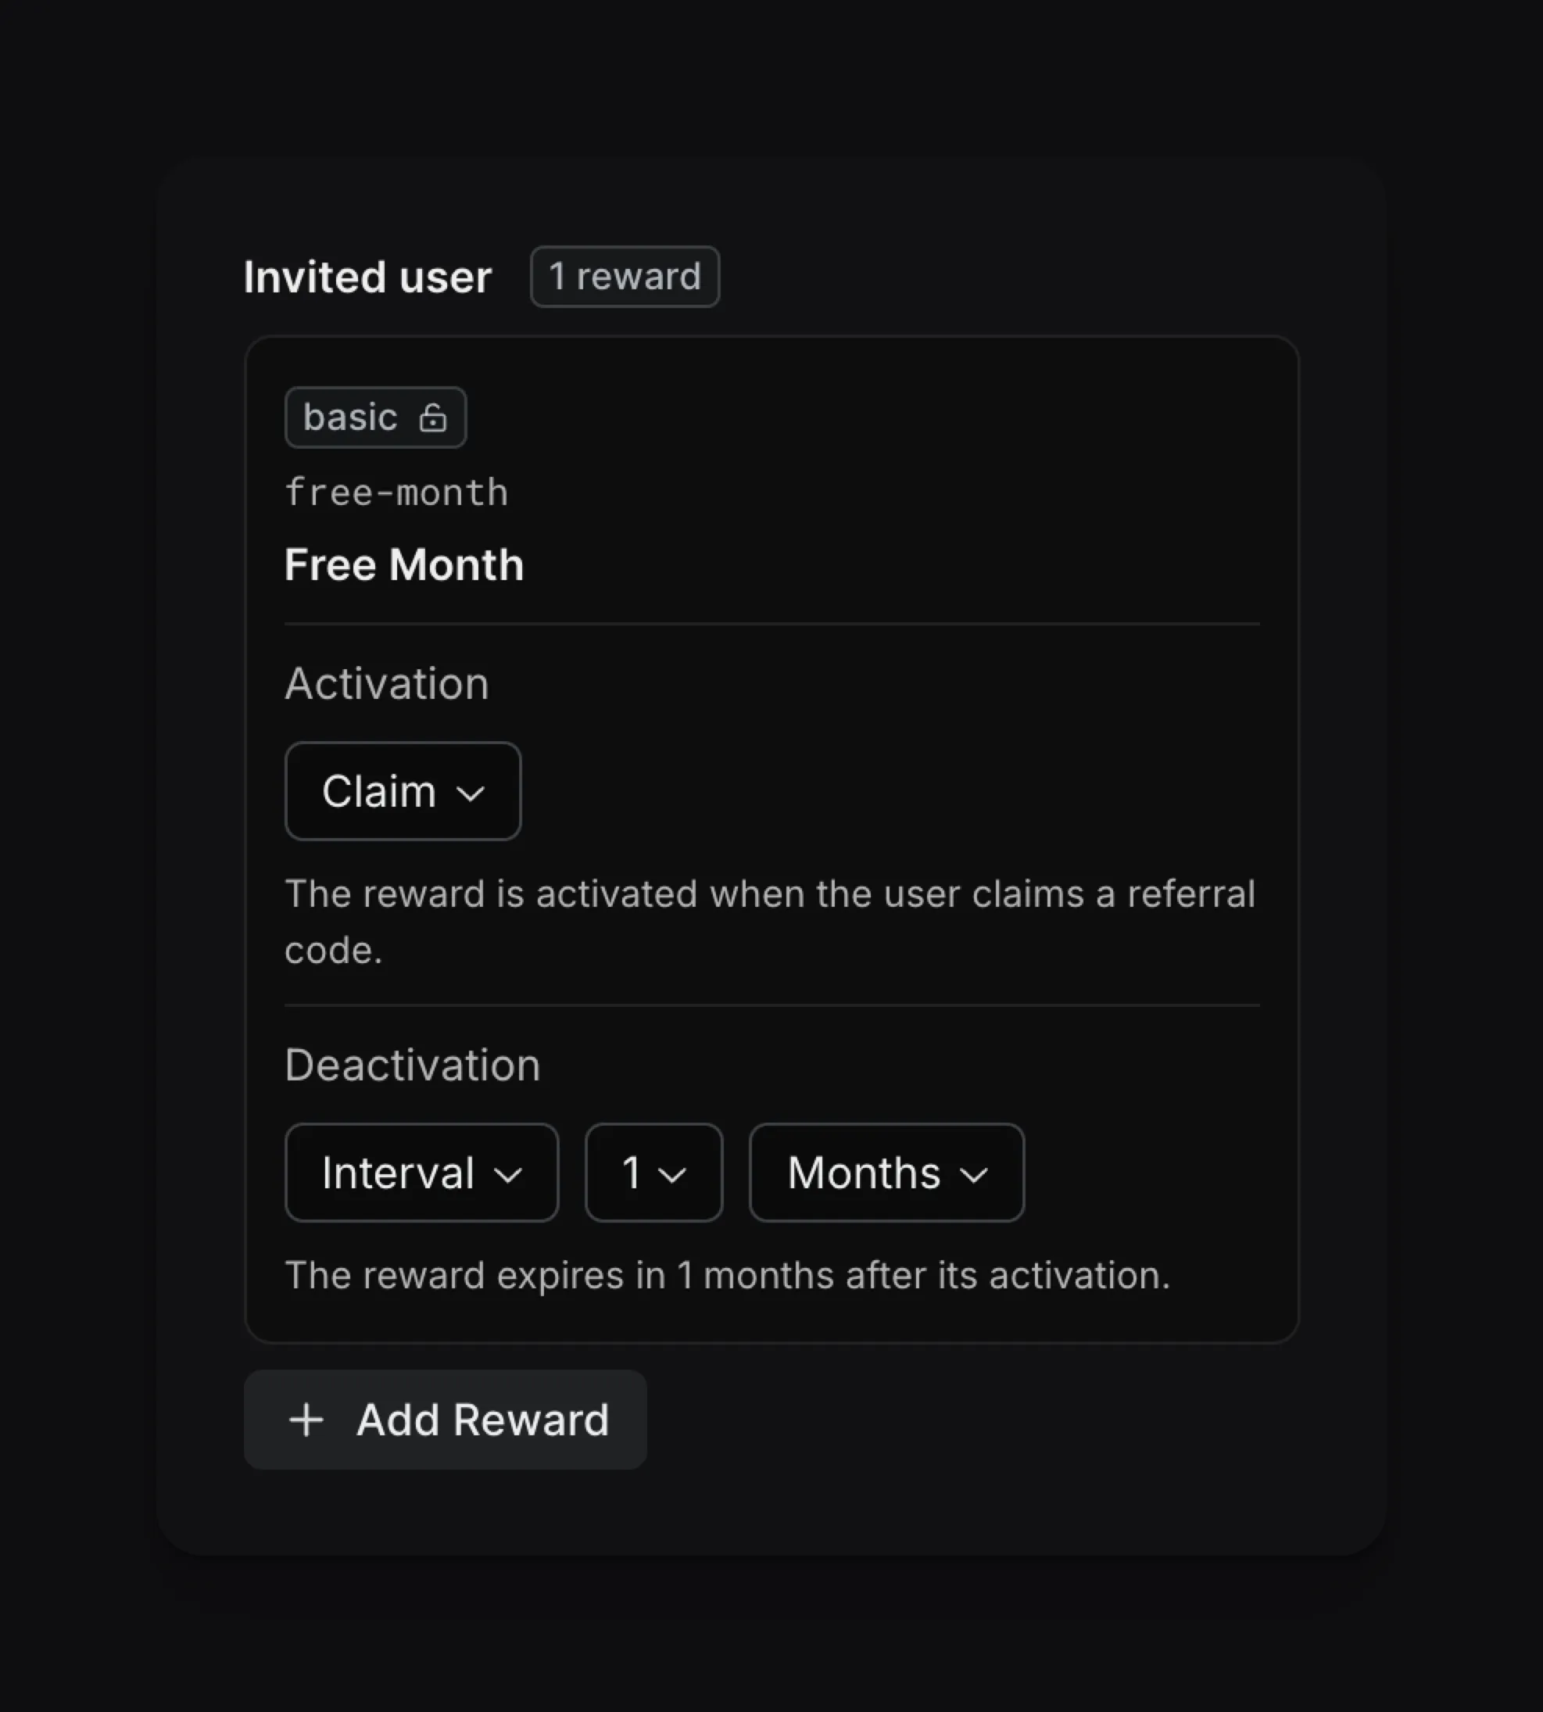1543x1712 pixels.
Task: Select the "Free Month" reward title
Action: 404,564
